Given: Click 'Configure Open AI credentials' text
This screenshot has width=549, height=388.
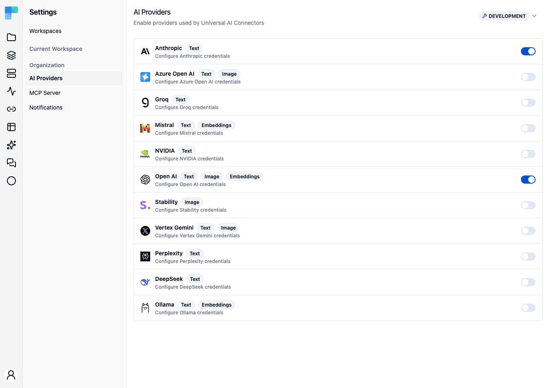Looking at the screenshot, I should pos(190,184).
